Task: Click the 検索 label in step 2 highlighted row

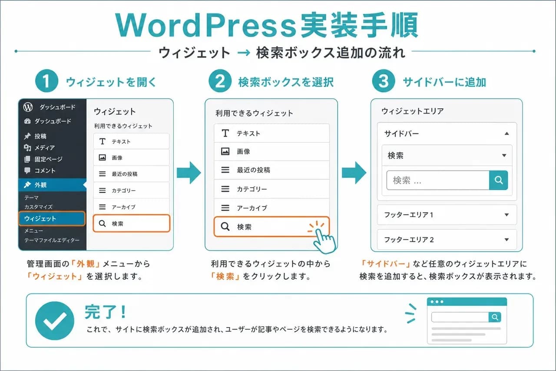Action: click(x=244, y=227)
